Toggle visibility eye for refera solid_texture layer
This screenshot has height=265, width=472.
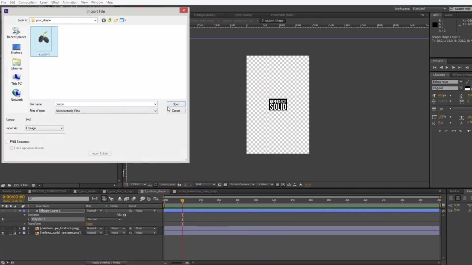click(x=3, y=233)
